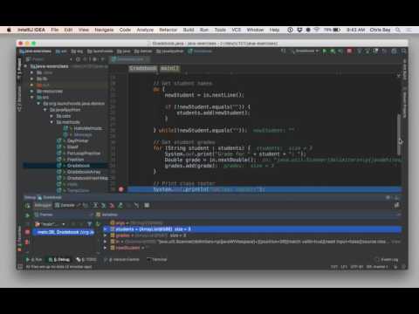The image size is (419, 314).
Task: Select DayPrinter class in project tree
Action: coord(78,140)
